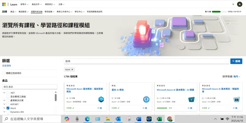The image size is (246, 123).
Task: Remove the Azure filter chip
Action: click(x=72, y=69)
